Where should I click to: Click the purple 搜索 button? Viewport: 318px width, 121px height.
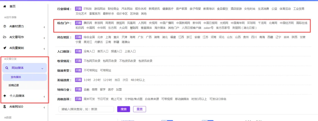pyautogui.click(x=123, y=109)
